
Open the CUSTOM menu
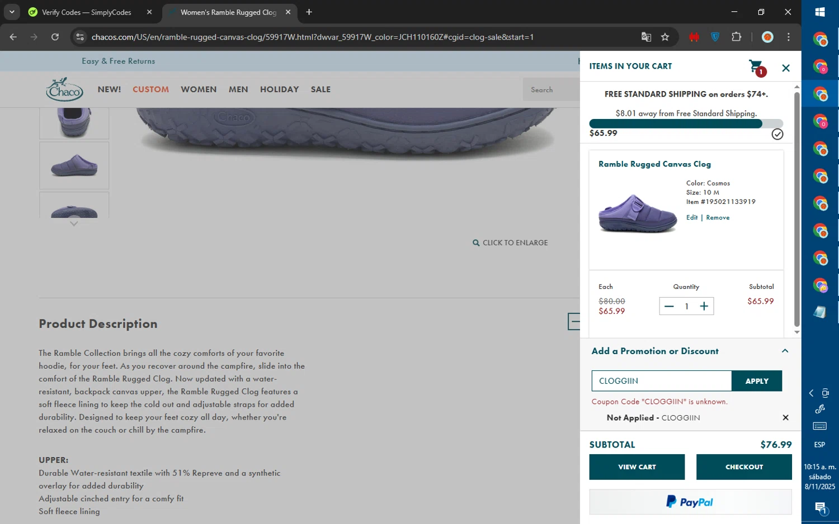coord(150,89)
